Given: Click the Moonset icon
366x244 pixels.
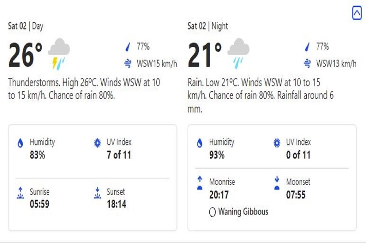Looking at the screenshot, I should (277, 183).
